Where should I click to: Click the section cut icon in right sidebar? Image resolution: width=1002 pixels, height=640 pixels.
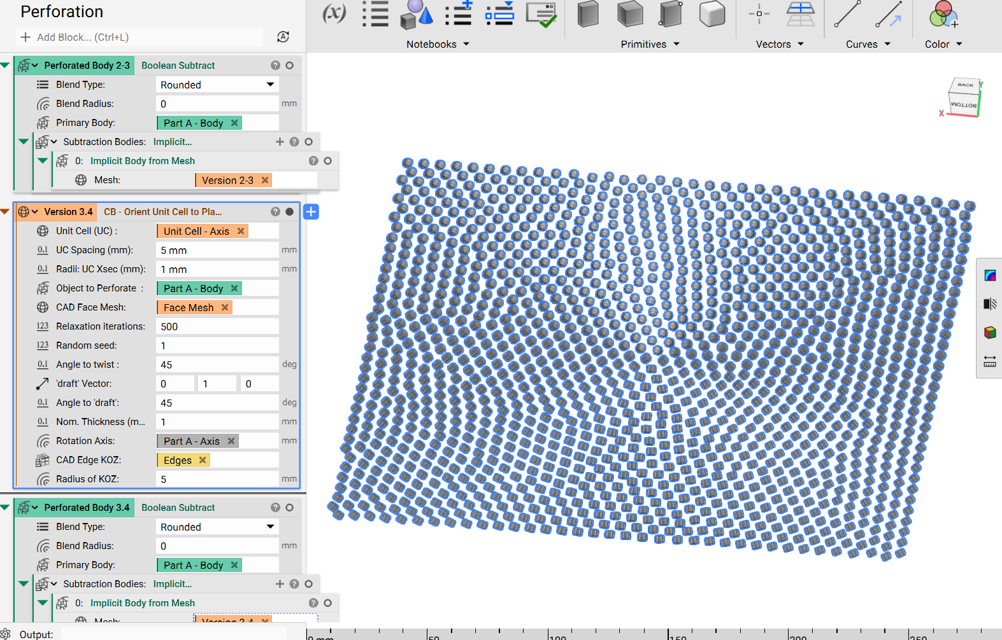click(990, 304)
